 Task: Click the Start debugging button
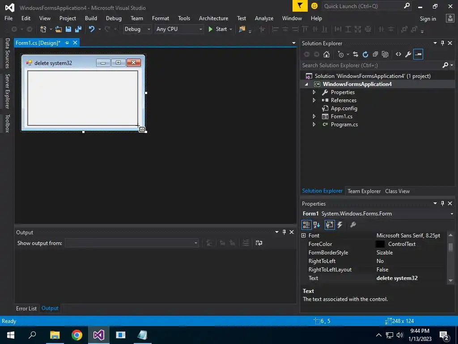click(x=218, y=29)
